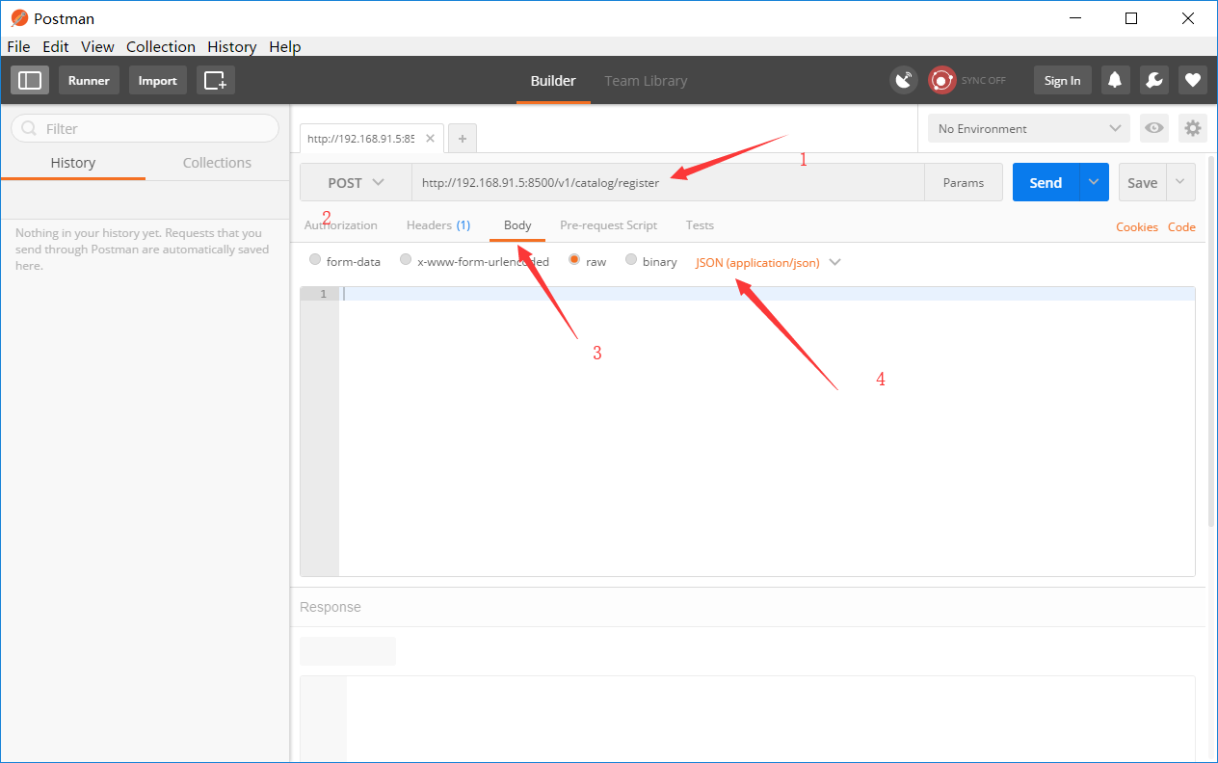Click the Sign In button

1062,80
